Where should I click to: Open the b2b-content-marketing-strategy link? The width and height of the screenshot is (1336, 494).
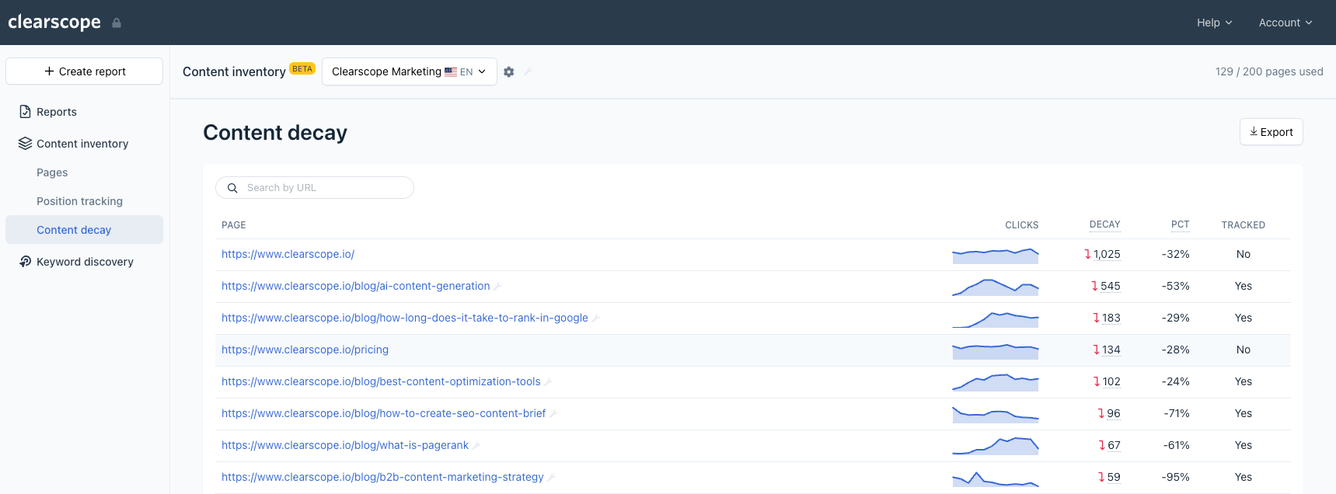pos(382,477)
